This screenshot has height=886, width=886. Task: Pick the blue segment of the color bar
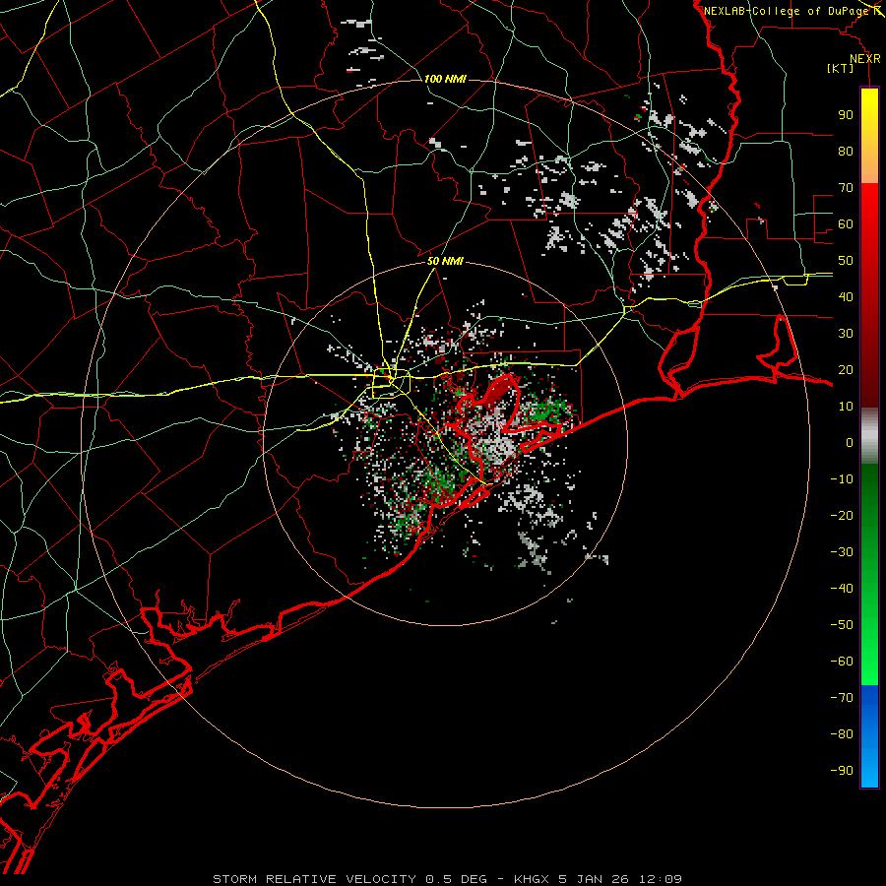[x=869, y=734]
